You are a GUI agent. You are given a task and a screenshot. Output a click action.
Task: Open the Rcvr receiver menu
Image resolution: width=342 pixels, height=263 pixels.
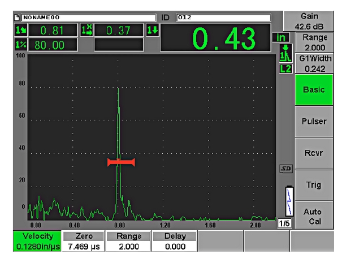(314, 153)
